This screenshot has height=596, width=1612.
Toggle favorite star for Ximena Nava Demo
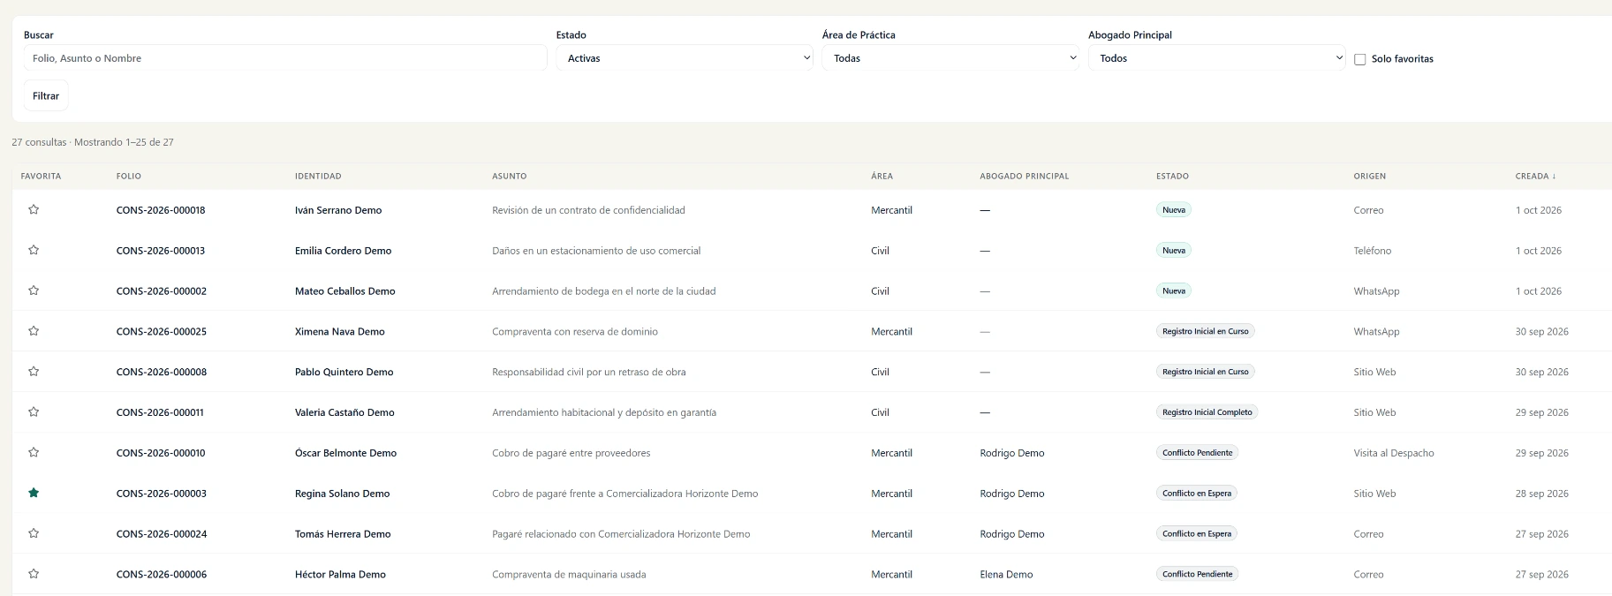click(34, 331)
